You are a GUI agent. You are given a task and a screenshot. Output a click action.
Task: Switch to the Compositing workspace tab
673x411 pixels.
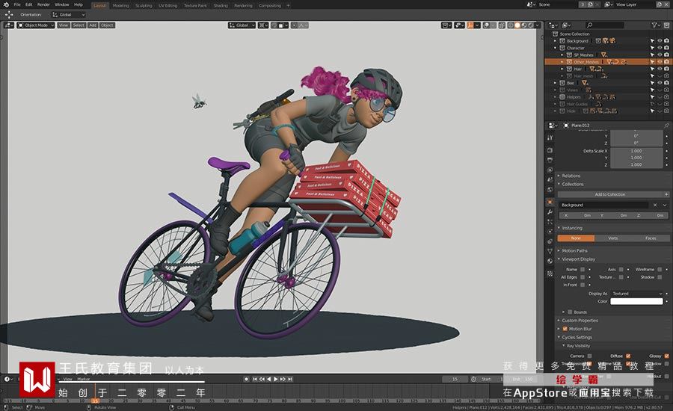(269, 5)
